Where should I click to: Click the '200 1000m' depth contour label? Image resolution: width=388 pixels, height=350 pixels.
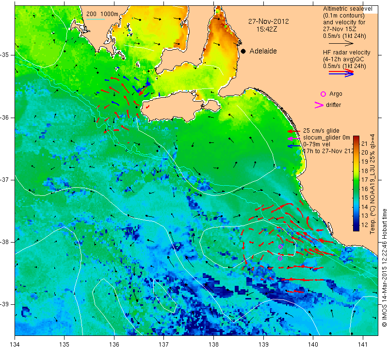click(x=102, y=14)
